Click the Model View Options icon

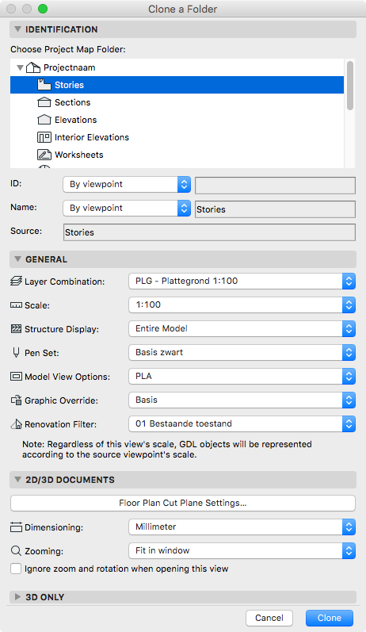[16, 377]
